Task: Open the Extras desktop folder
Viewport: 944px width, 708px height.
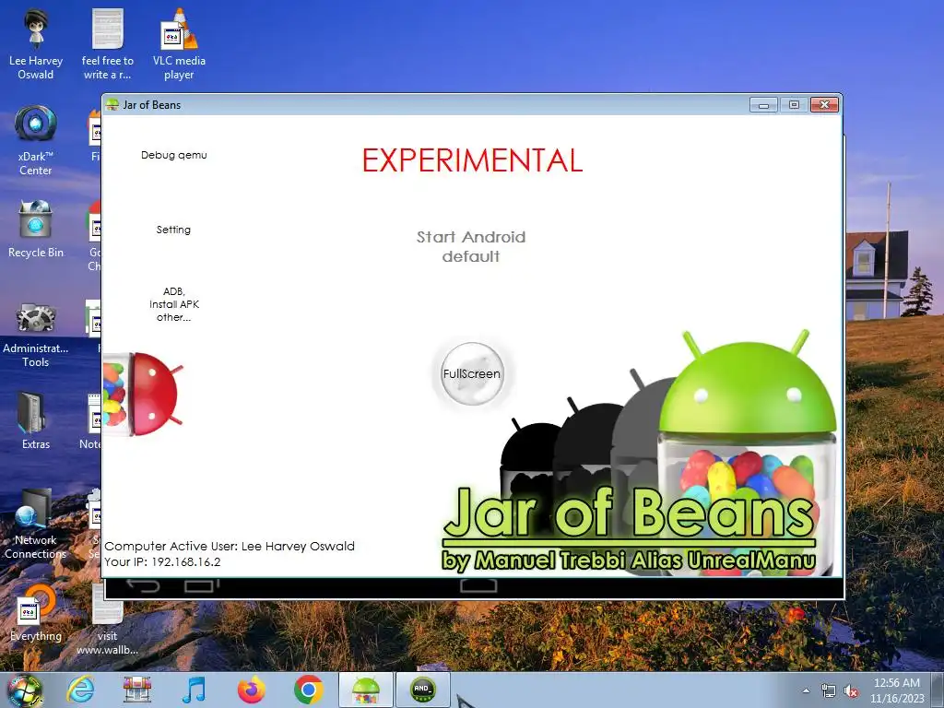Action: pyautogui.click(x=36, y=420)
